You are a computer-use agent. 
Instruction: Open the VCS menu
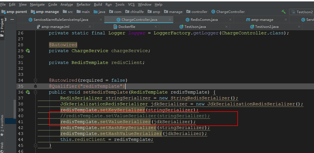click(131, 4)
